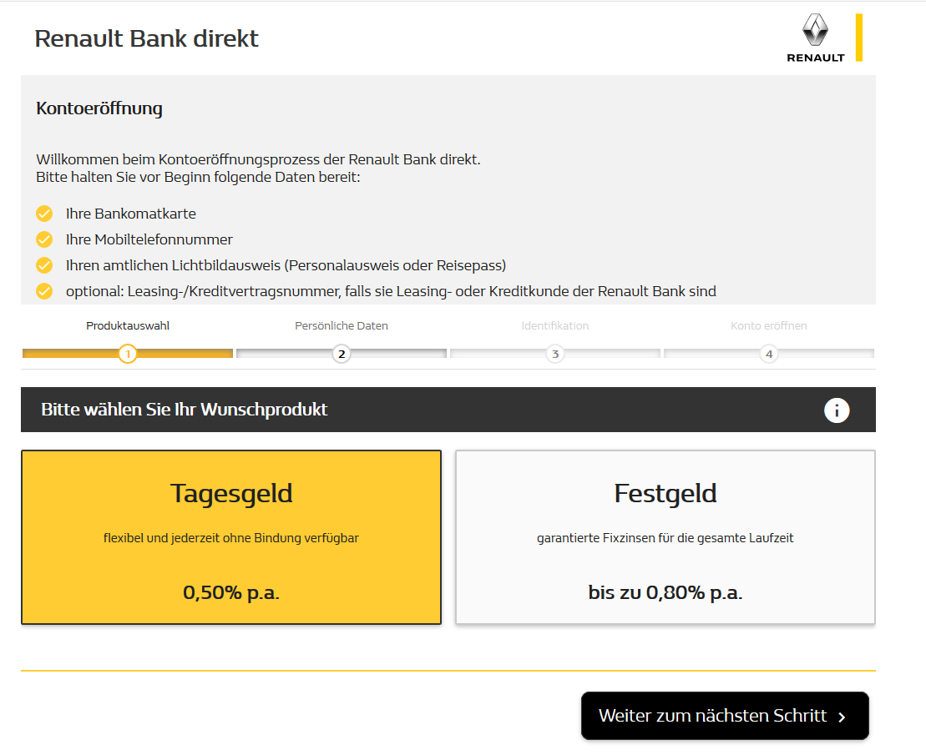
Task: Click the 0,50% p.a. interest rate text
Action: point(231,592)
